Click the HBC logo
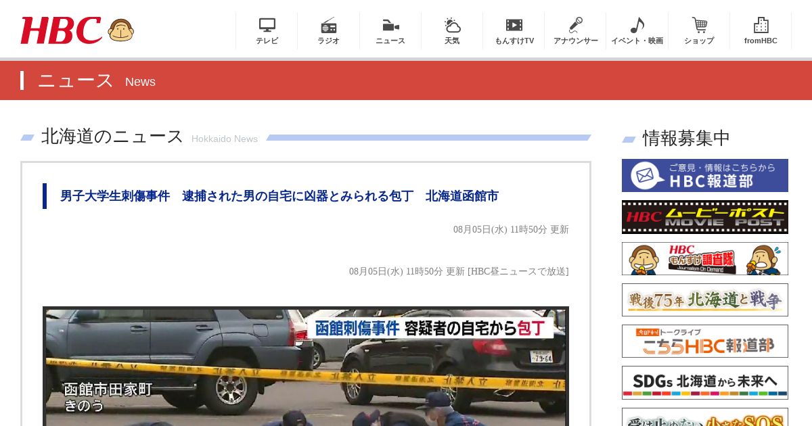The height and width of the screenshot is (426, 812). (61, 30)
